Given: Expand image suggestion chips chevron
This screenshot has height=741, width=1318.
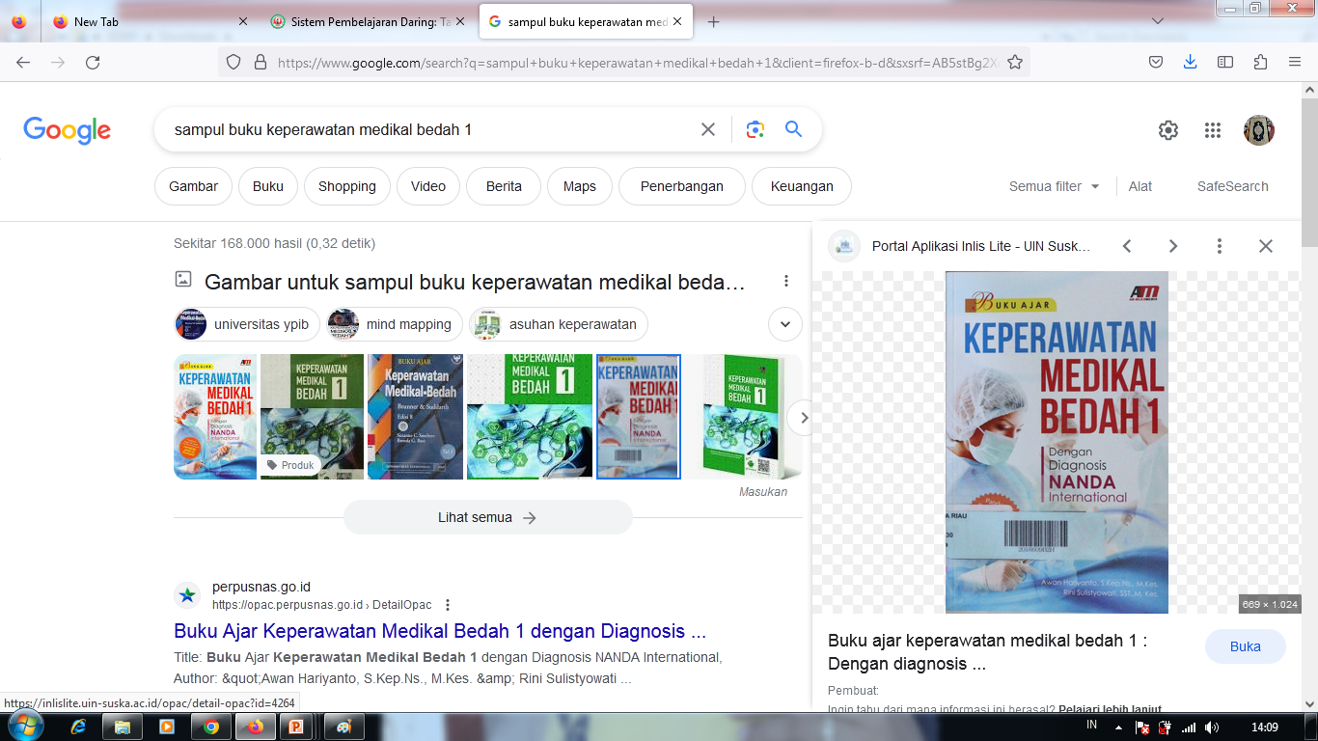Looking at the screenshot, I should (x=785, y=324).
